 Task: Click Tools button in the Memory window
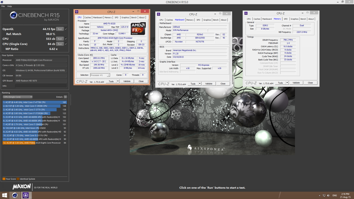[x=280, y=83]
